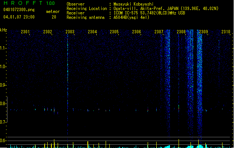Click the antenna value A504HB(yagi 4el)

[x=131, y=17]
